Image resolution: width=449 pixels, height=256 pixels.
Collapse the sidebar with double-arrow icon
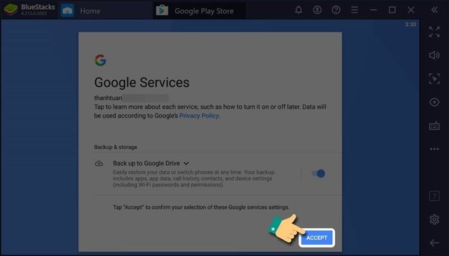pos(434,10)
